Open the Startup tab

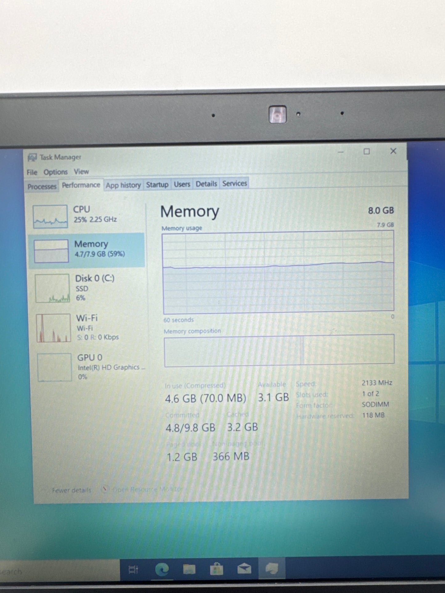click(157, 185)
